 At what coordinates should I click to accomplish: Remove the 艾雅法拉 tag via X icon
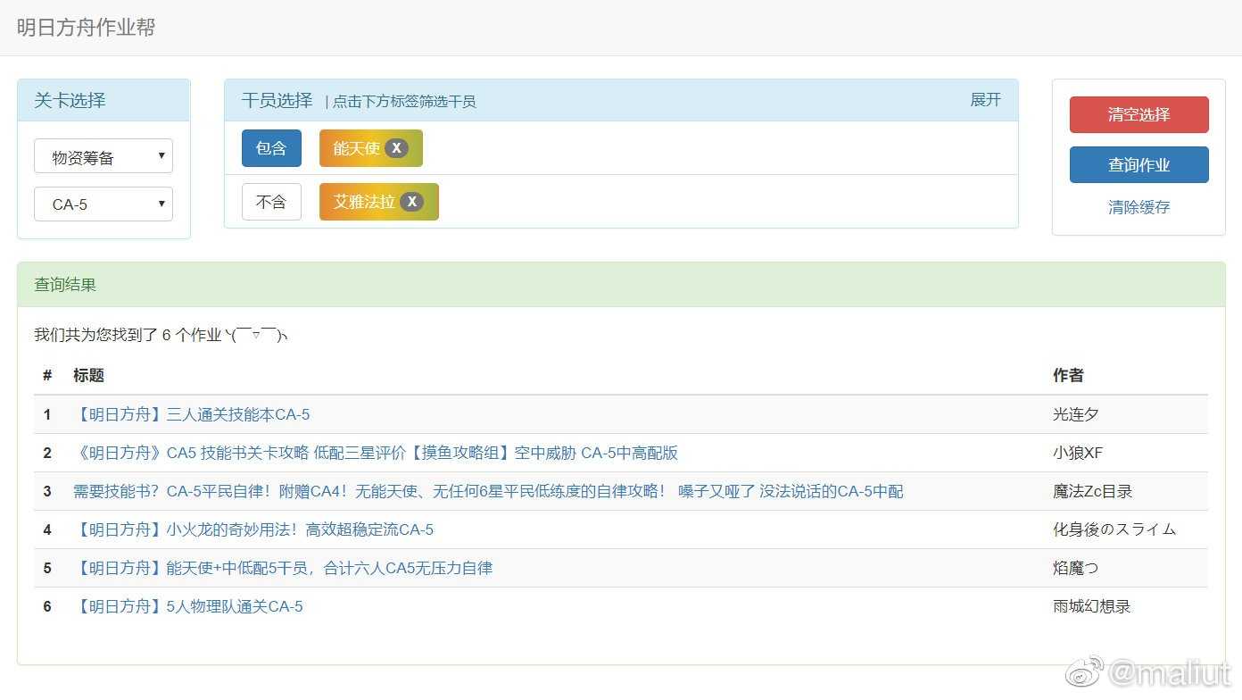(411, 202)
